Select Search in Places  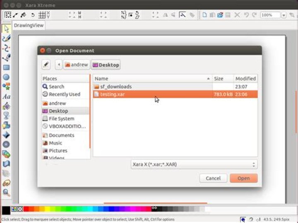[65, 86]
